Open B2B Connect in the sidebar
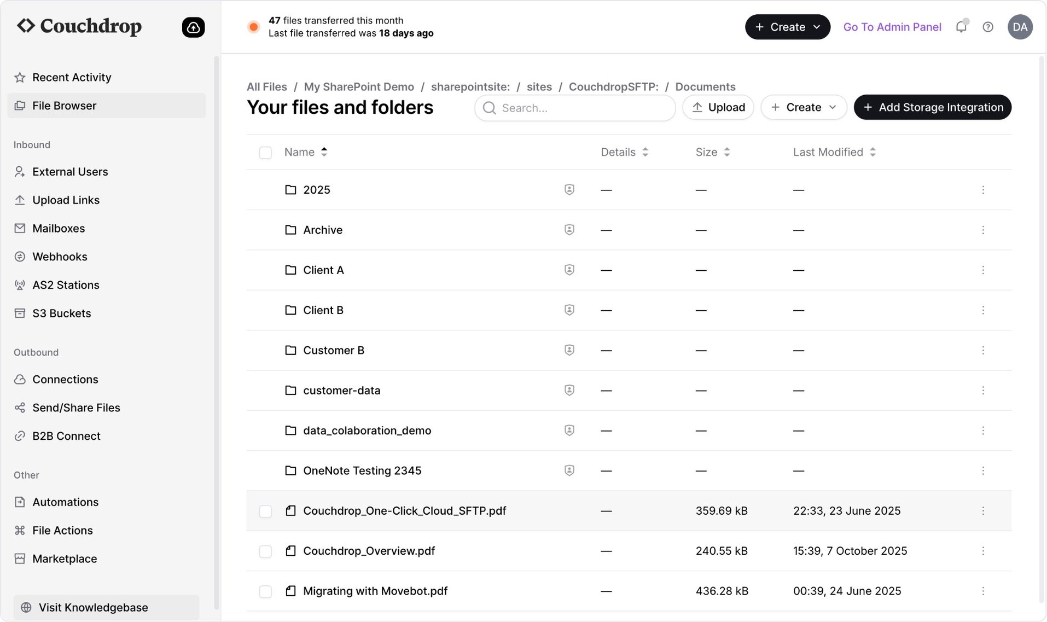The width and height of the screenshot is (1047, 622). click(x=107, y=436)
